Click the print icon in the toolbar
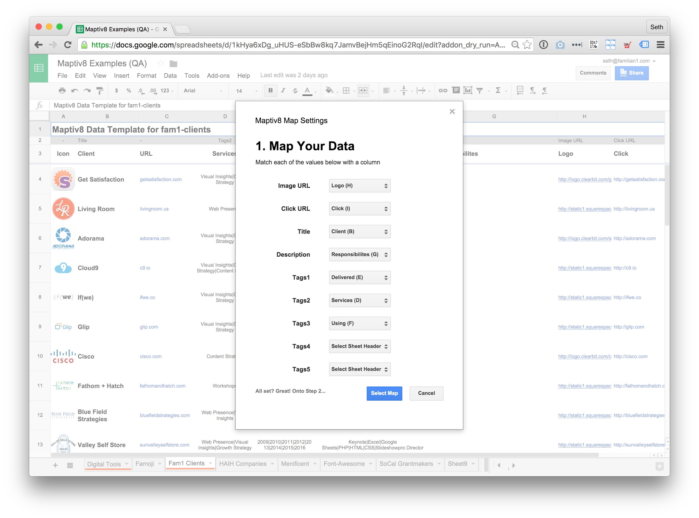699x518 pixels. click(62, 91)
